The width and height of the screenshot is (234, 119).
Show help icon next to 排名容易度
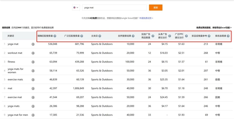coord(228,36)
